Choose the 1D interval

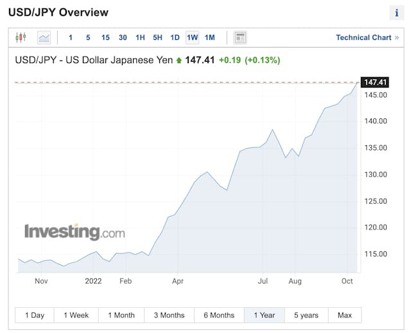pyautogui.click(x=175, y=37)
